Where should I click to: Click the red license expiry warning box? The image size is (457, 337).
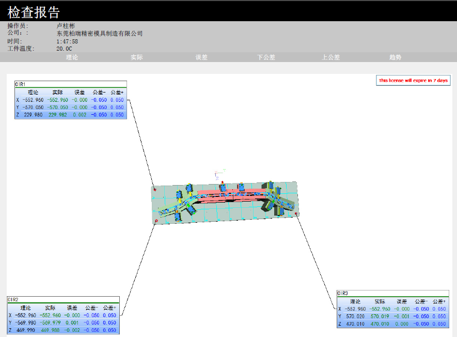413,80
